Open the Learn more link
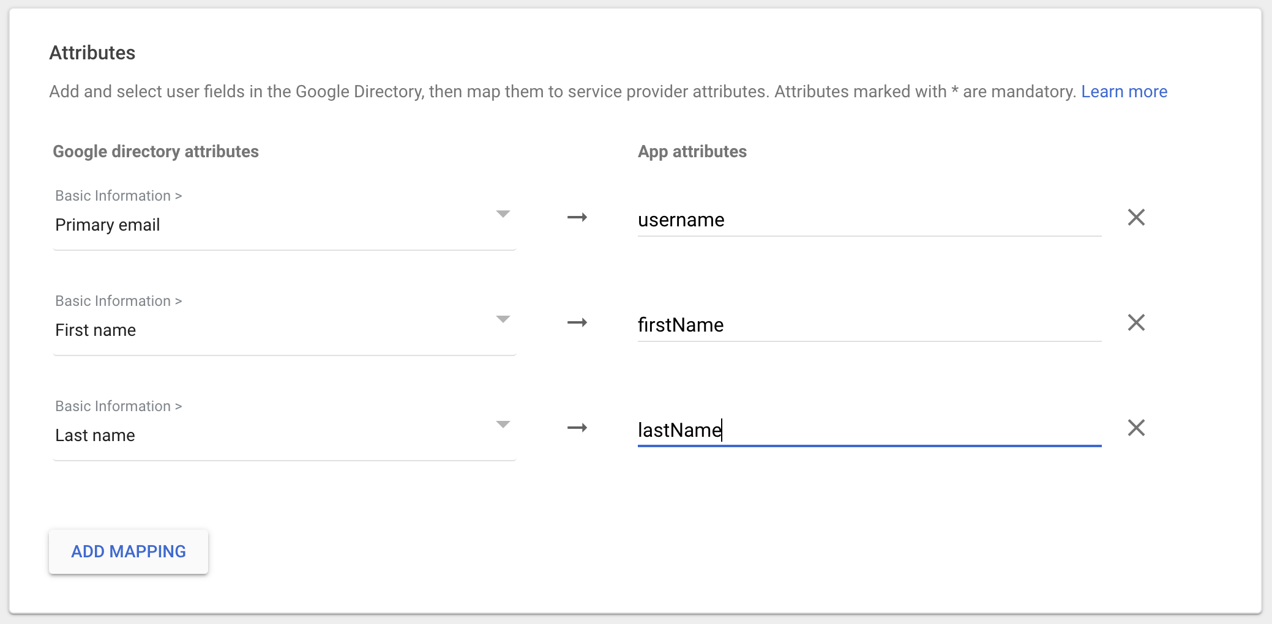The image size is (1272, 624). click(1124, 92)
